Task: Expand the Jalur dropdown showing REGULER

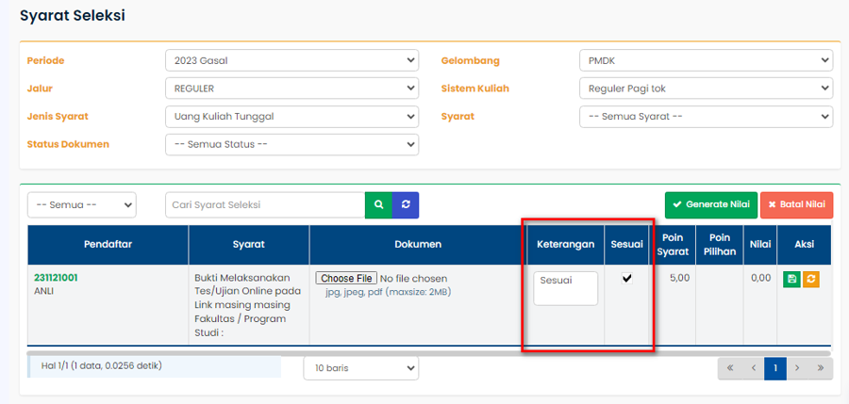Action: (x=291, y=89)
